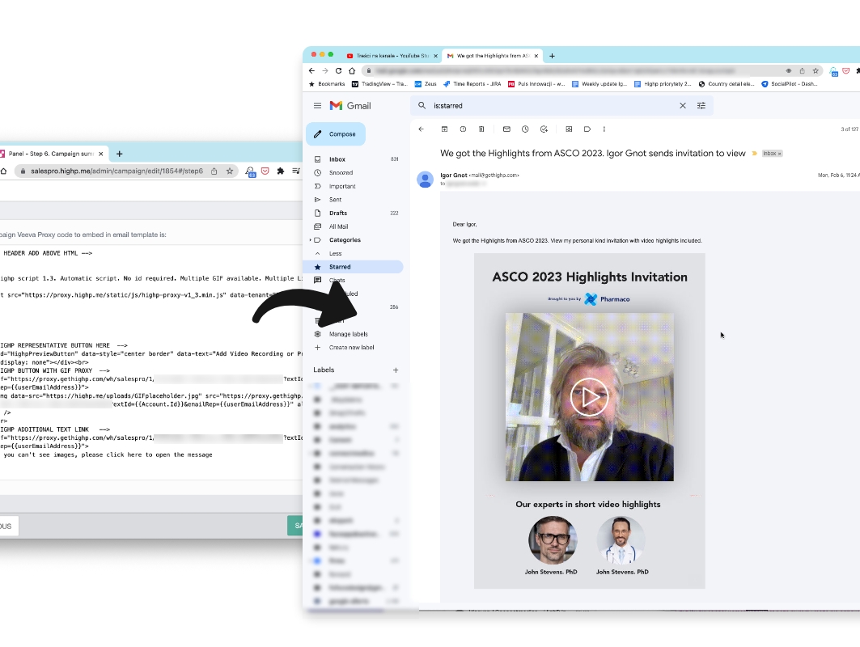Delete the email with the trash icon
Viewport: 860px width, 647px height.
point(481,129)
